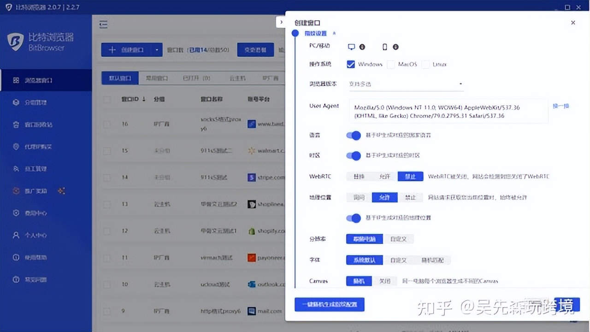
Task: Collapse the 指纹设置 section chevron
Action: click(x=334, y=34)
